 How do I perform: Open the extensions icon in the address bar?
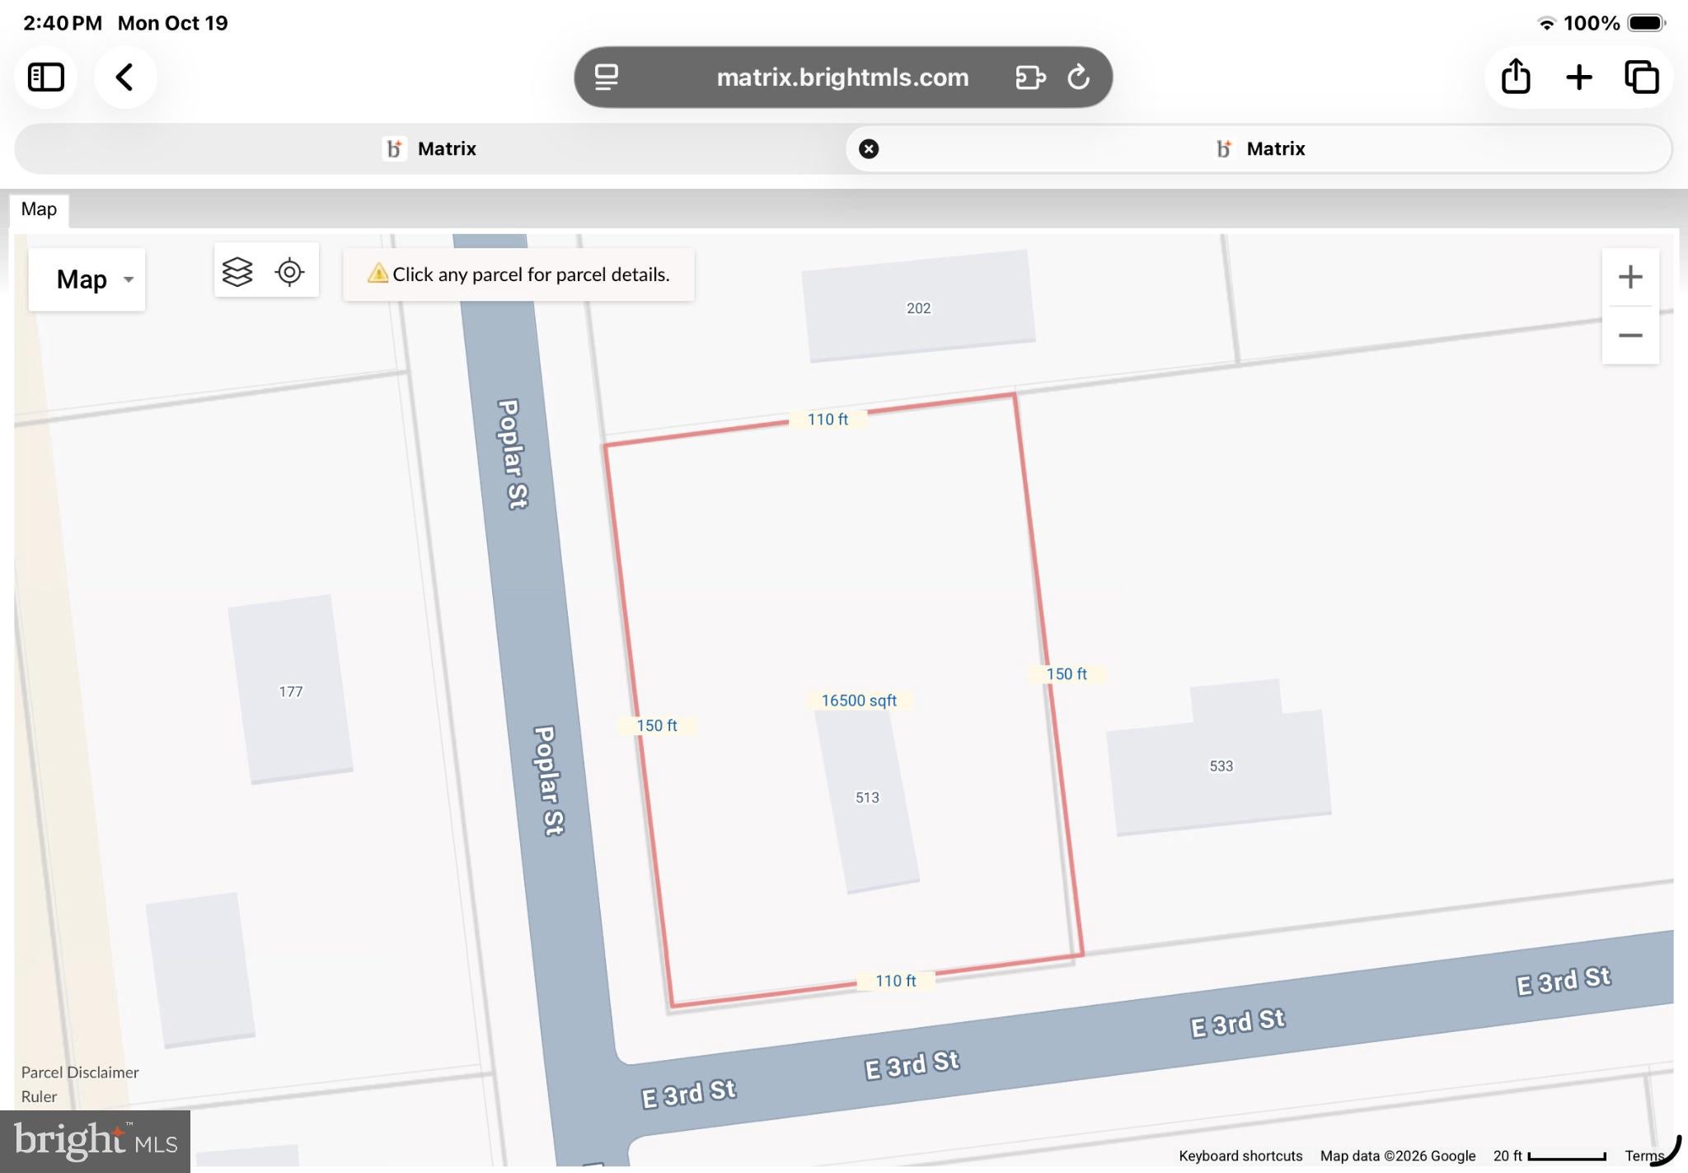click(x=1030, y=77)
